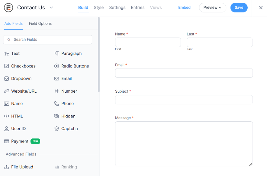Click the Ranking bar chart icon
This screenshot has height=176, width=267.
(x=57, y=167)
